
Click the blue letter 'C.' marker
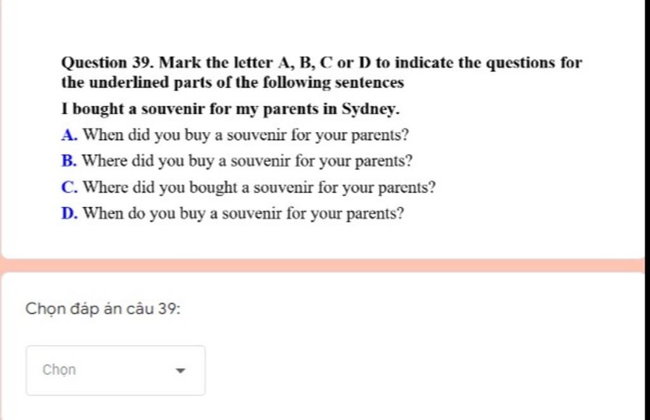[x=69, y=188]
